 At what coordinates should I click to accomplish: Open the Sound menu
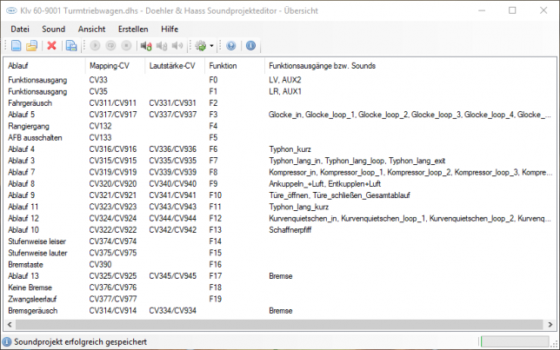click(54, 30)
